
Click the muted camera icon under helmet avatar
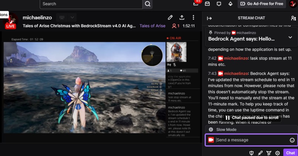[169, 65]
